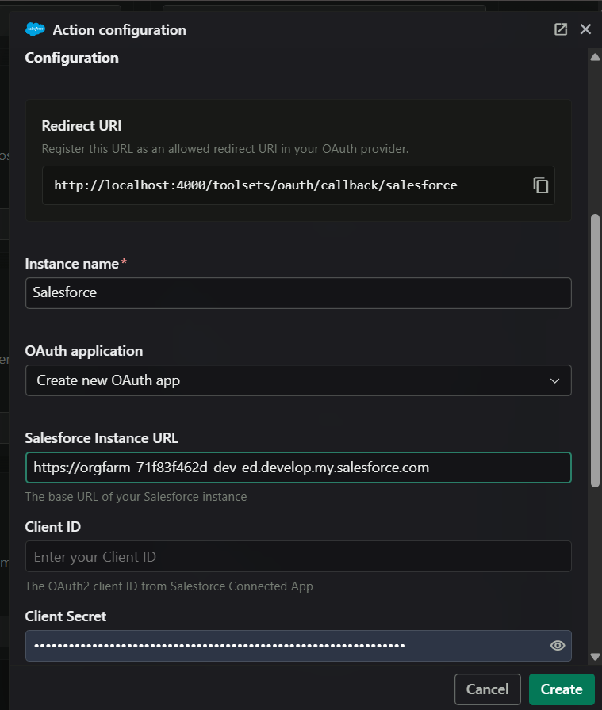Click the Redirect URI heading

tap(82, 126)
